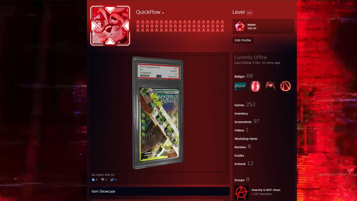Open the Screenshots 97 link
Screen dimensions: 357x201
pos(247,121)
